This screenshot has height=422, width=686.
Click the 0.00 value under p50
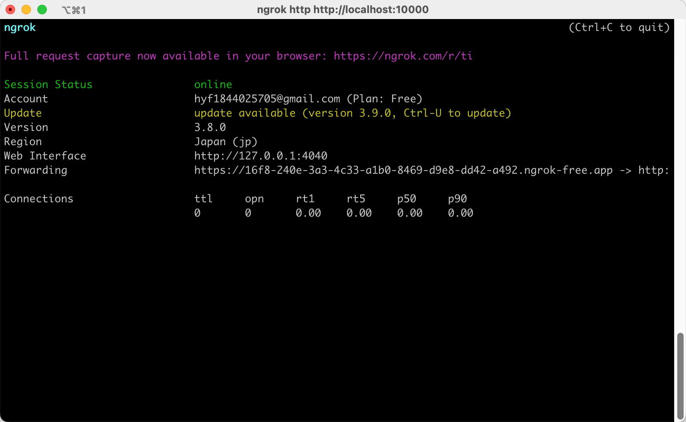tap(410, 213)
